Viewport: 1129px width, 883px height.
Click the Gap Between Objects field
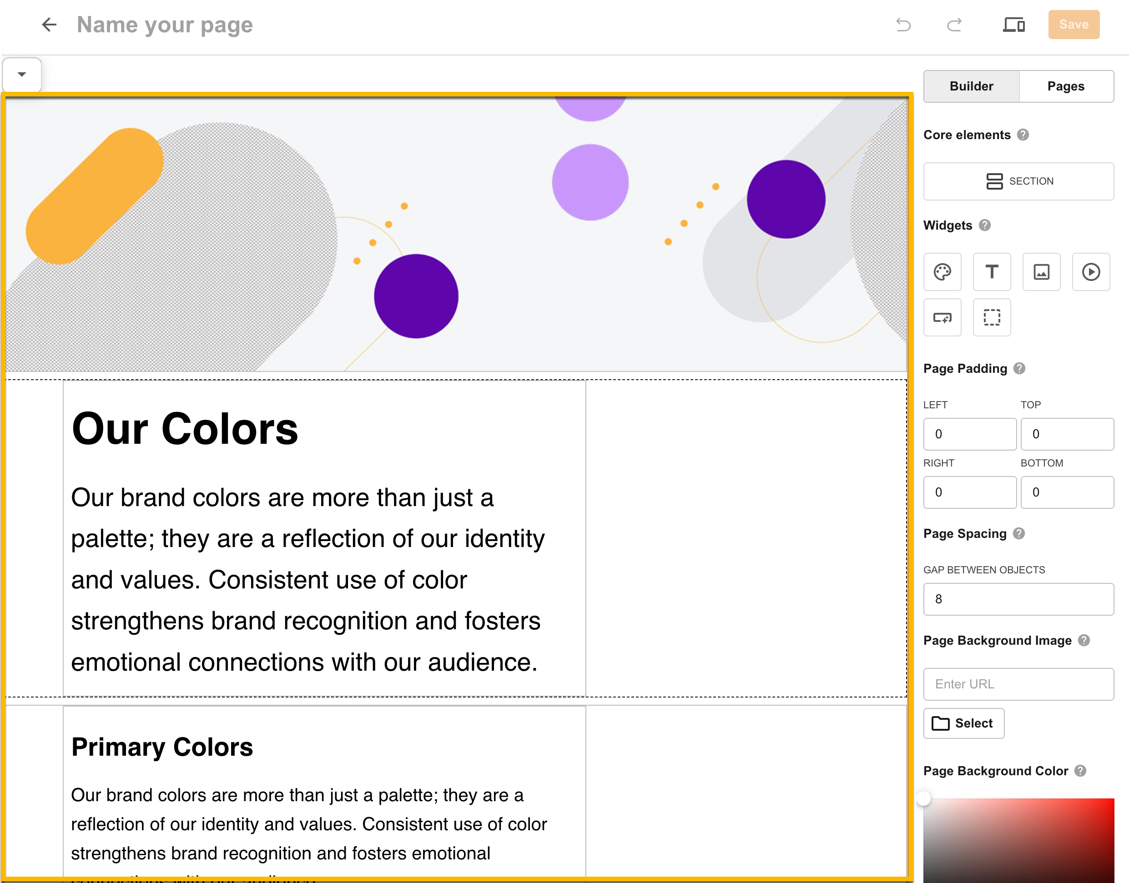(1018, 599)
